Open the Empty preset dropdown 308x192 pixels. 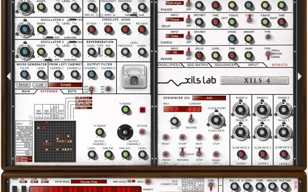click(65, 85)
